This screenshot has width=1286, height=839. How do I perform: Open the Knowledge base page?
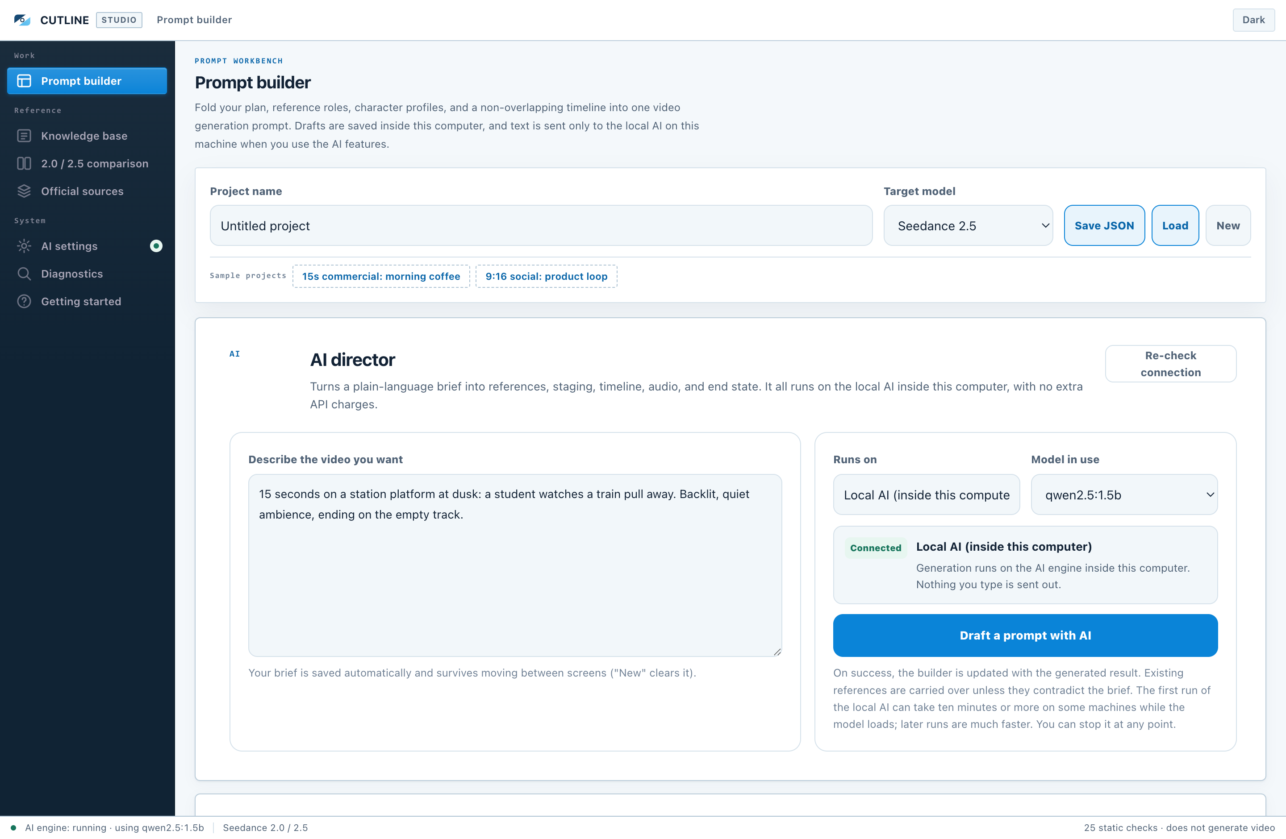point(87,136)
